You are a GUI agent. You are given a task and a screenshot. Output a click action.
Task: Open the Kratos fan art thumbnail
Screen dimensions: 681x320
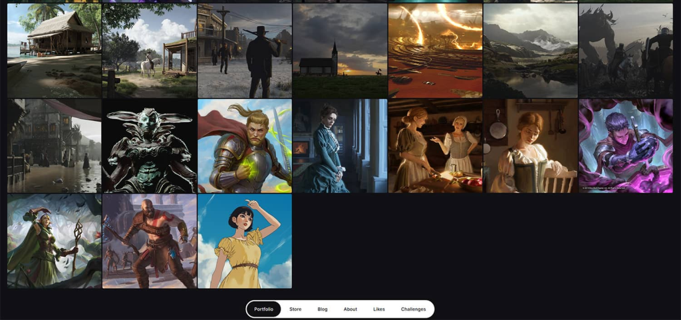tap(150, 241)
